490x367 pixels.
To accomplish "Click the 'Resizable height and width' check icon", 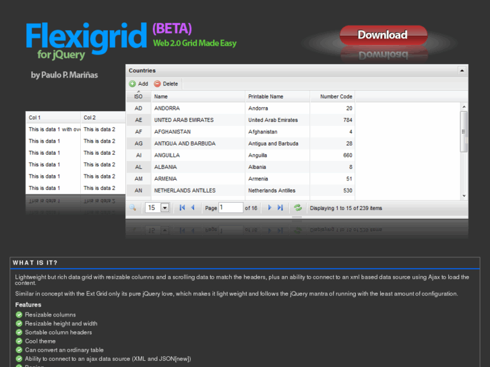I will (19, 323).
